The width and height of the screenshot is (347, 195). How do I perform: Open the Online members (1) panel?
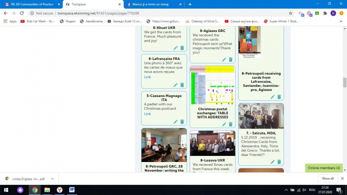point(324,168)
